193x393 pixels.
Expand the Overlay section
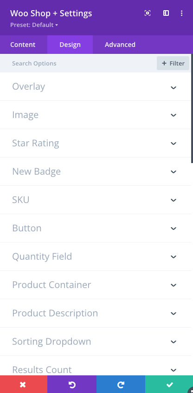[96, 87]
